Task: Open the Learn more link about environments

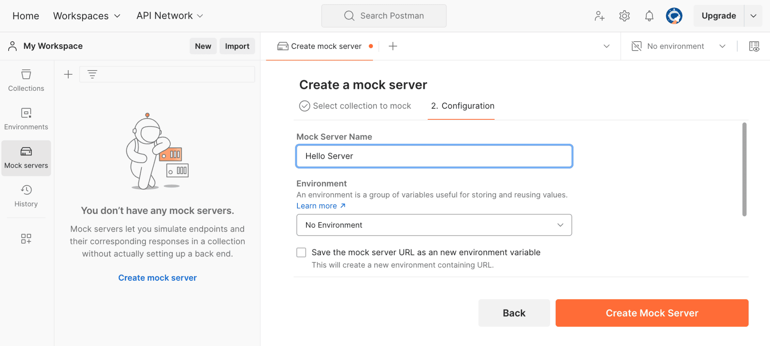Action: click(x=317, y=206)
